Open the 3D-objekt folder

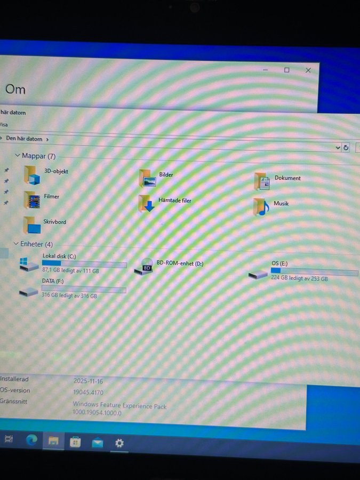[x=33, y=174]
